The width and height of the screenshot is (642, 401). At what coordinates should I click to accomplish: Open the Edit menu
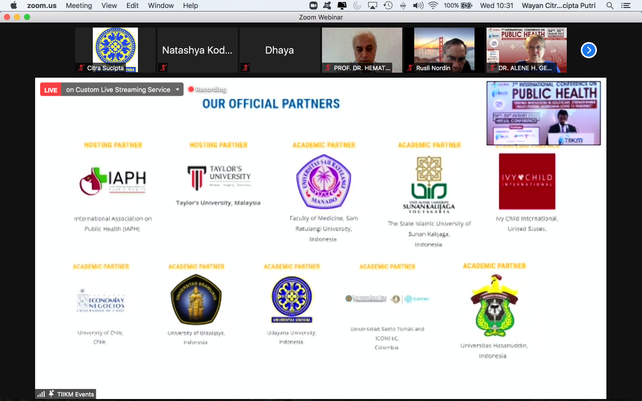[x=132, y=6]
